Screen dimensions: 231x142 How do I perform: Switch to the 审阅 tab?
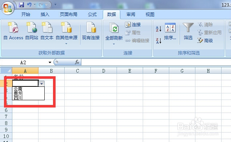point(131,14)
